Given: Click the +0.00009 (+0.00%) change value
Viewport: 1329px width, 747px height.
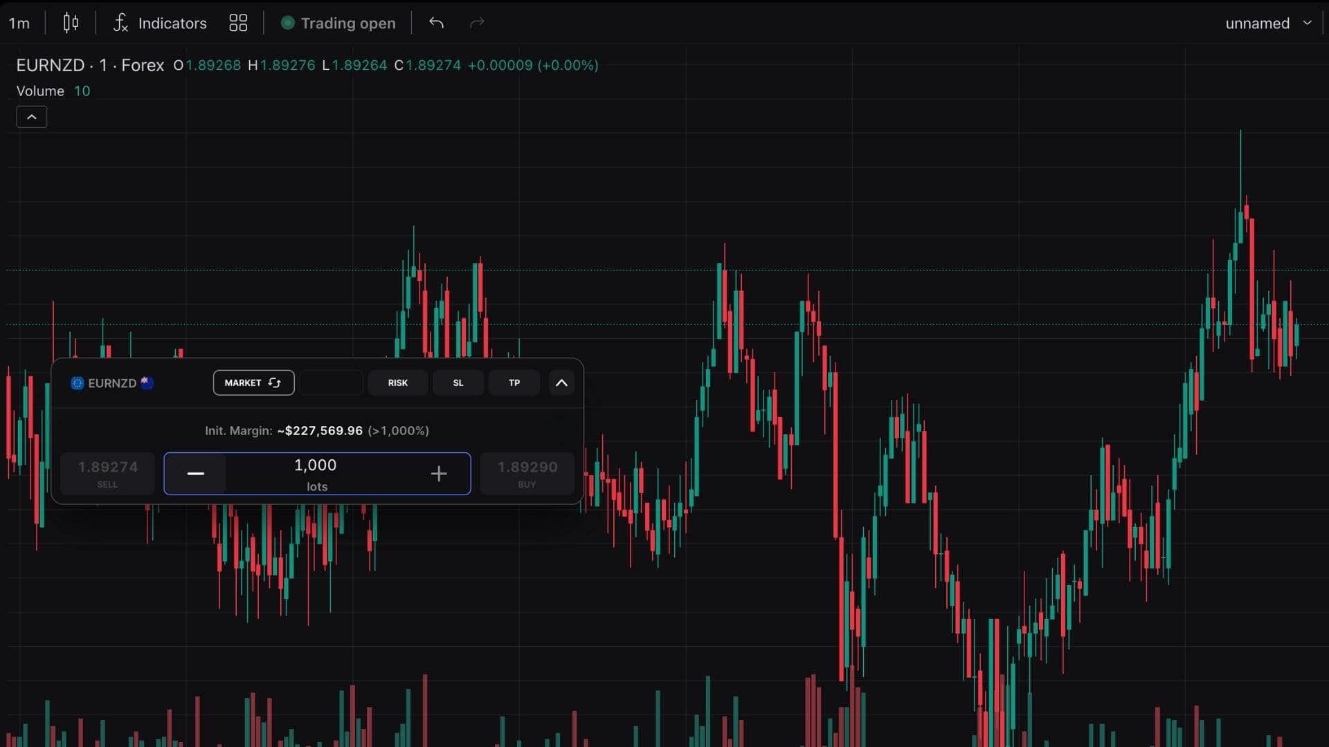Looking at the screenshot, I should point(533,65).
